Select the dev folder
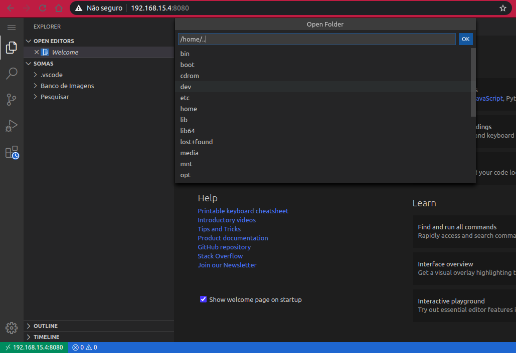This screenshot has width=516, height=353. click(x=323, y=87)
